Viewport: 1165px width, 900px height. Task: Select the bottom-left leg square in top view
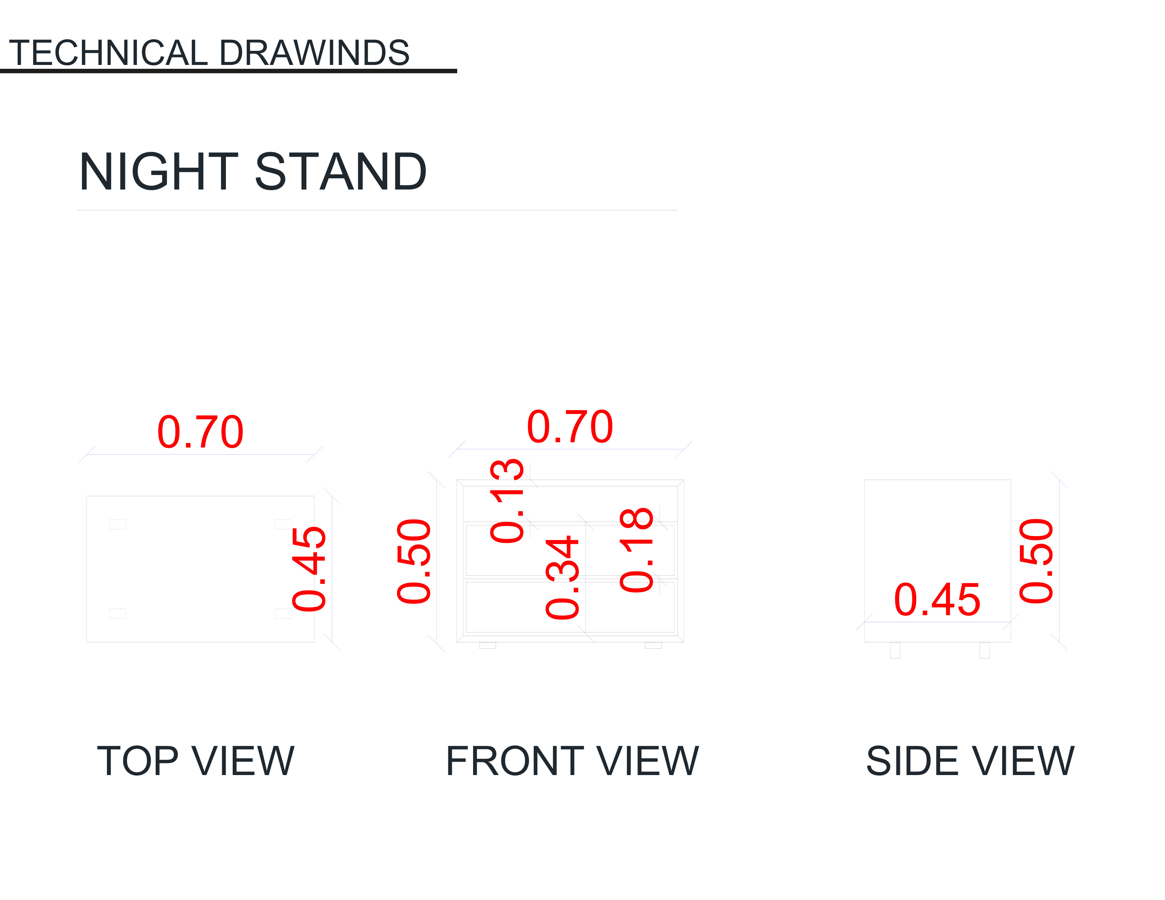(117, 614)
